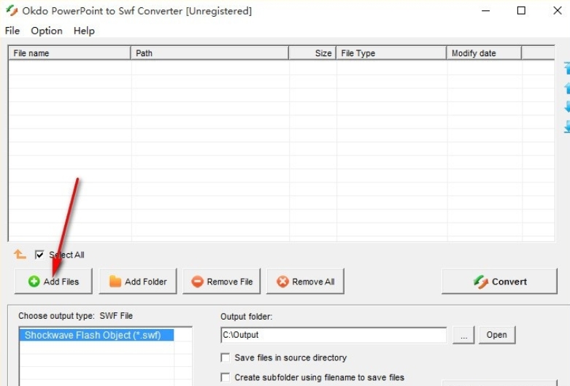
Task: Open the File menu
Action: (x=12, y=31)
